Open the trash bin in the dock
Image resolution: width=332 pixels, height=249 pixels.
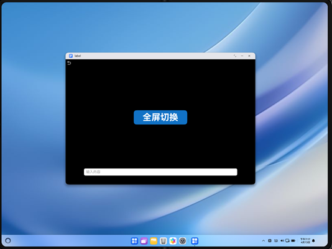[164, 241]
